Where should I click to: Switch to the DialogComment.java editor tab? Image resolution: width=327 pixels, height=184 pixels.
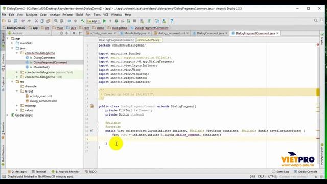tap(210, 33)
